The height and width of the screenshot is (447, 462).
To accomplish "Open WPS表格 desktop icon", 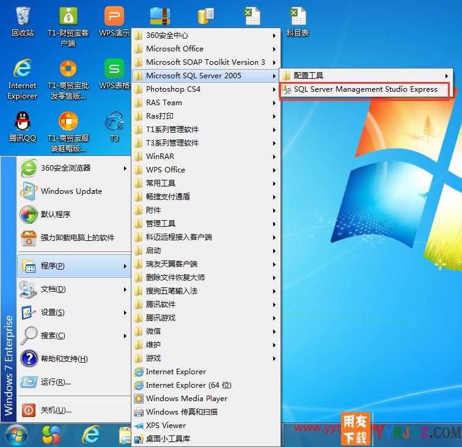I will tap(114, 75).
